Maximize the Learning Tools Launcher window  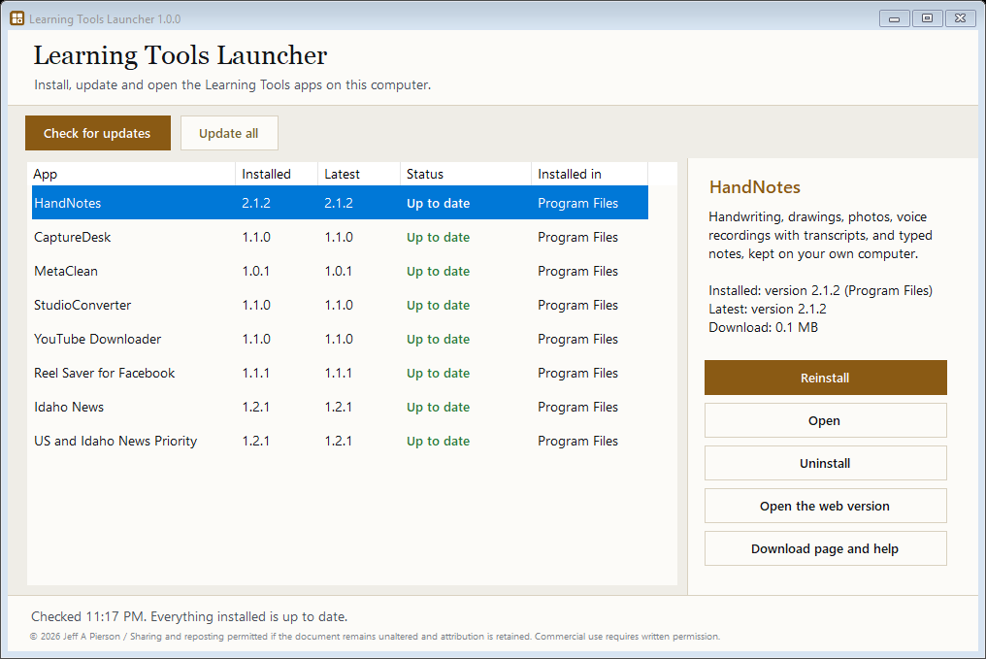click(x=927, y=18)
